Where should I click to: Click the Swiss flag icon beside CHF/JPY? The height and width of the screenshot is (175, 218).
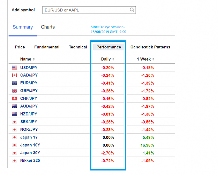click(14, 98)
